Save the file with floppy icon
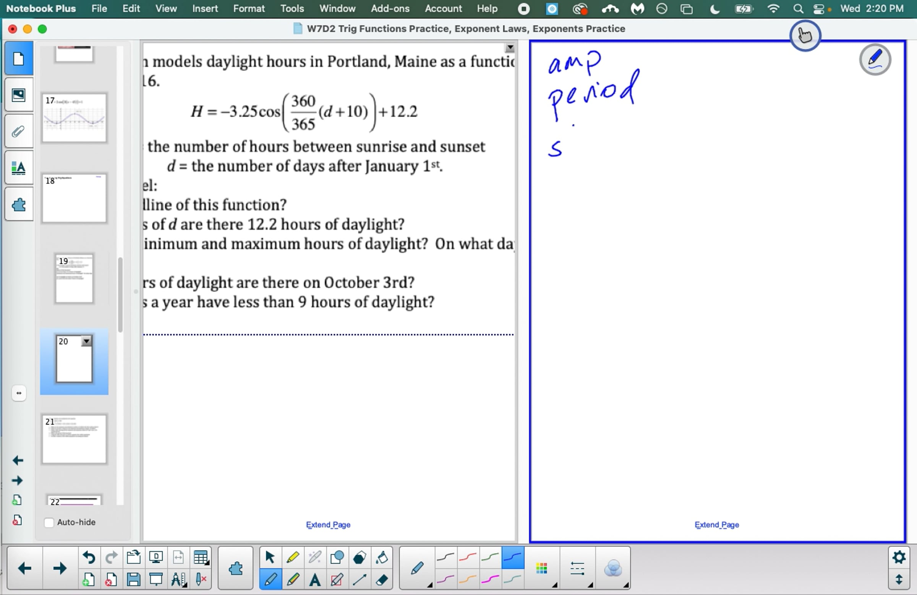 [133, 580]
